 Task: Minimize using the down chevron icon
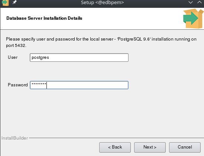point(191,2)
